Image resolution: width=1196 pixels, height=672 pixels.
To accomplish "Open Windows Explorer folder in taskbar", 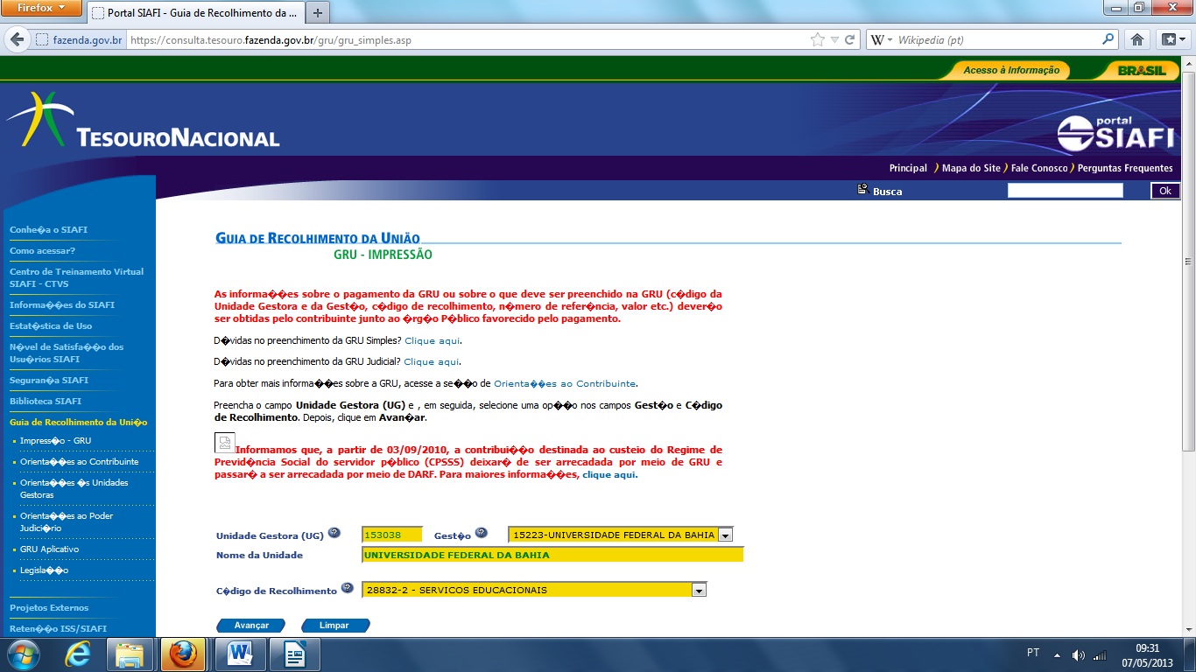I will point(130,654).
